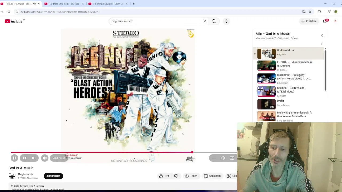Open a new browser tab
The height and width of the screenshot is (192, 342).
coord(133,4)
